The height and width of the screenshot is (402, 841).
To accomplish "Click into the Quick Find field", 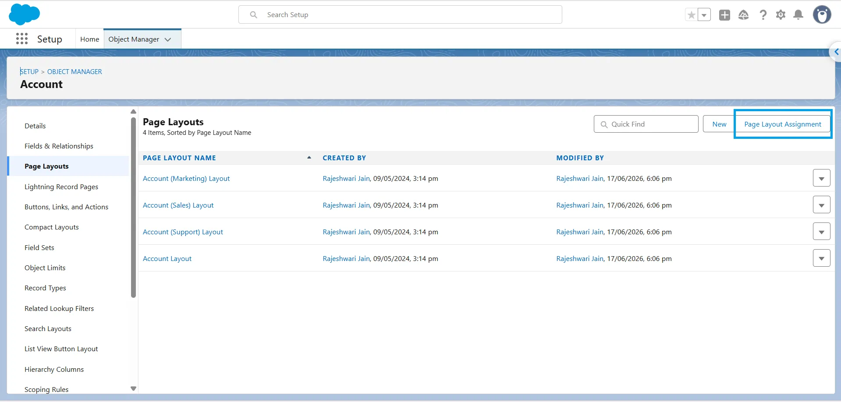I will coord(646,124).
